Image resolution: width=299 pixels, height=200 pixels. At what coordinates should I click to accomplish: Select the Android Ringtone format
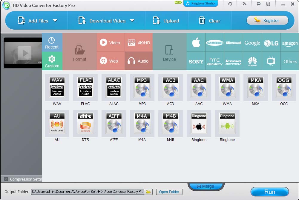[x=227, y=123]
